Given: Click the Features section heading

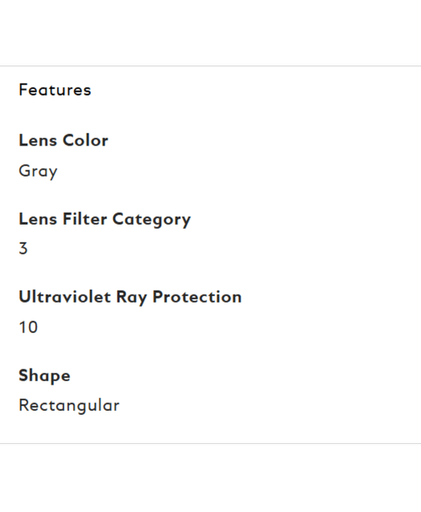Looking at the screenshot, I should click(x=55, y=90).
